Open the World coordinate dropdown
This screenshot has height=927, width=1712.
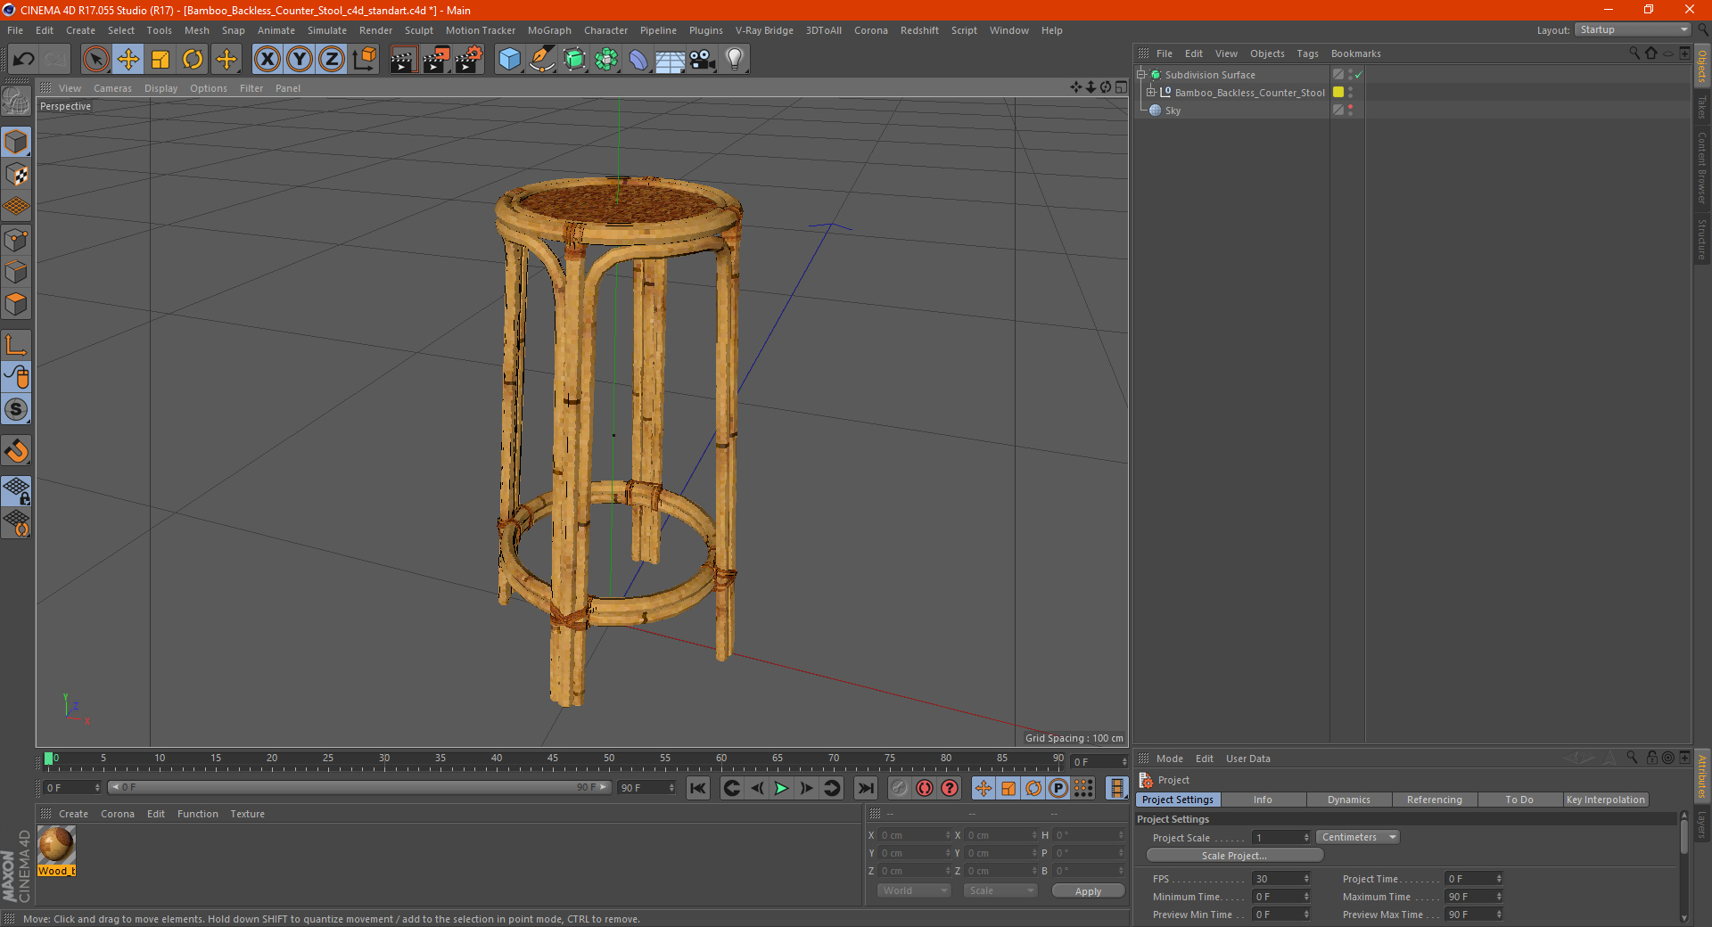pyautogui.click(x=914, y=890)
